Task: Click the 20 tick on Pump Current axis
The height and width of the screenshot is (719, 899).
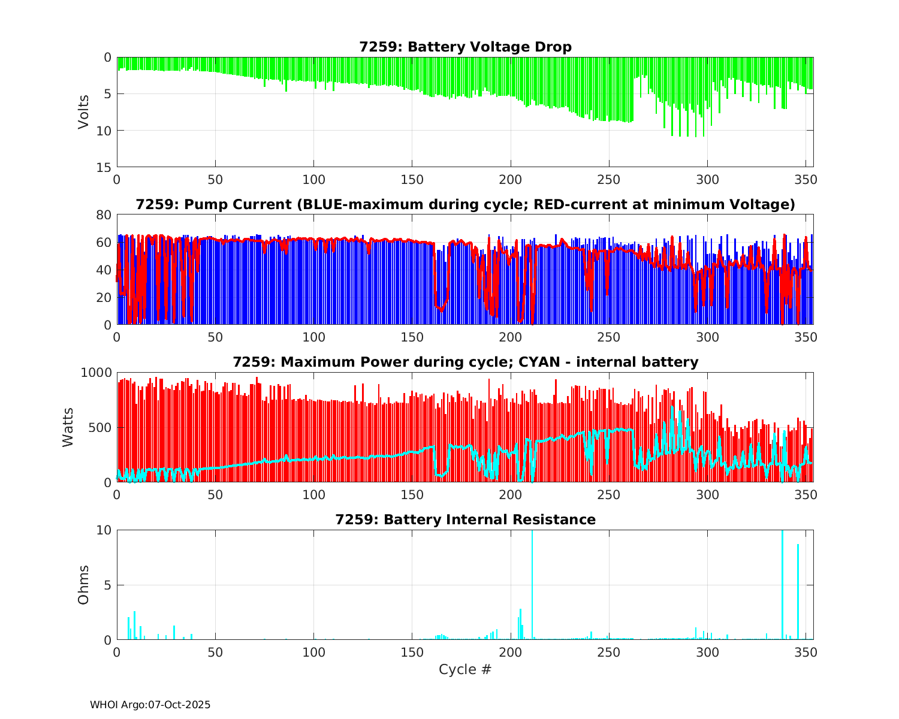Action: click(x=105, y=298)
